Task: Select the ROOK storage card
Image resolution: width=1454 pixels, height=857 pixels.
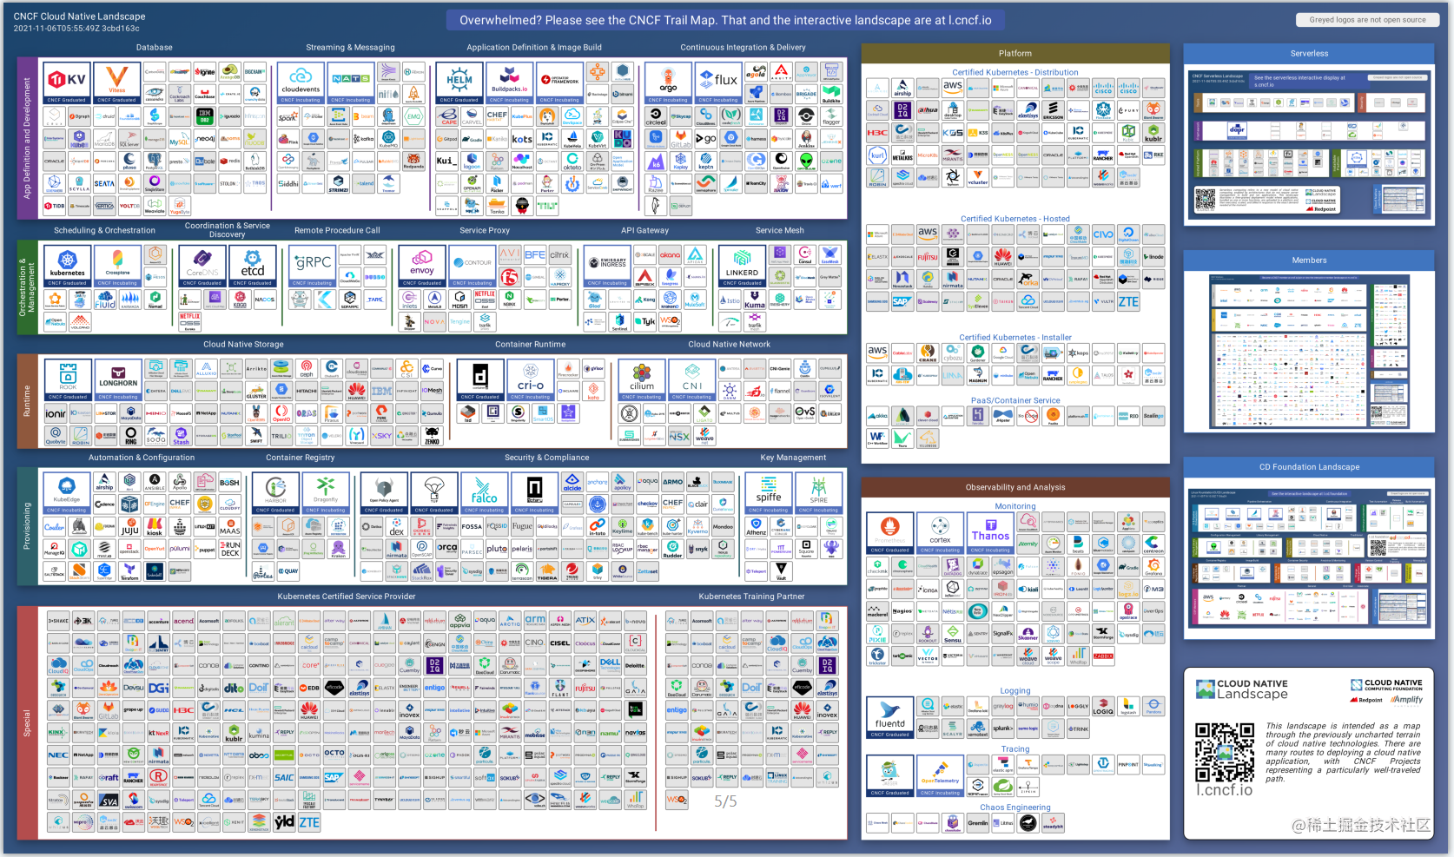Action: (x=68, y=379)
